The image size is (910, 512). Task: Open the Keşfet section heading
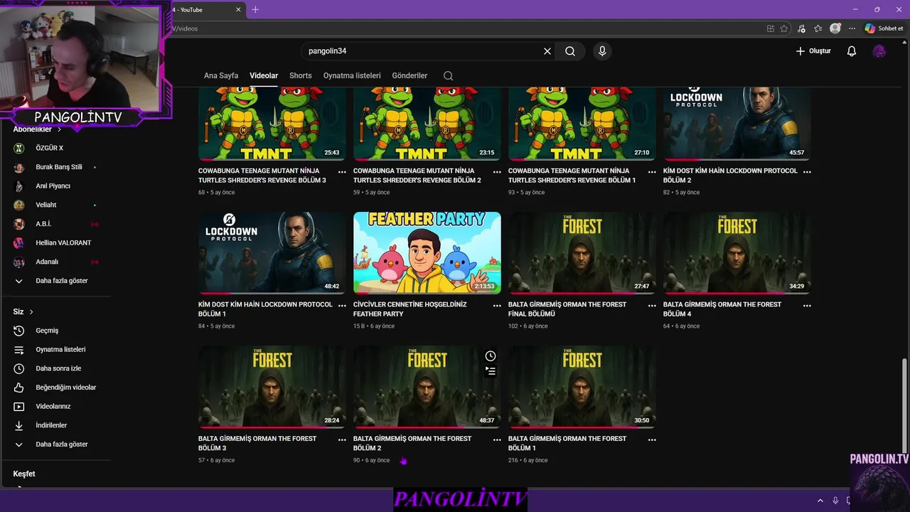pyautogui.click(x=24, y=474)
